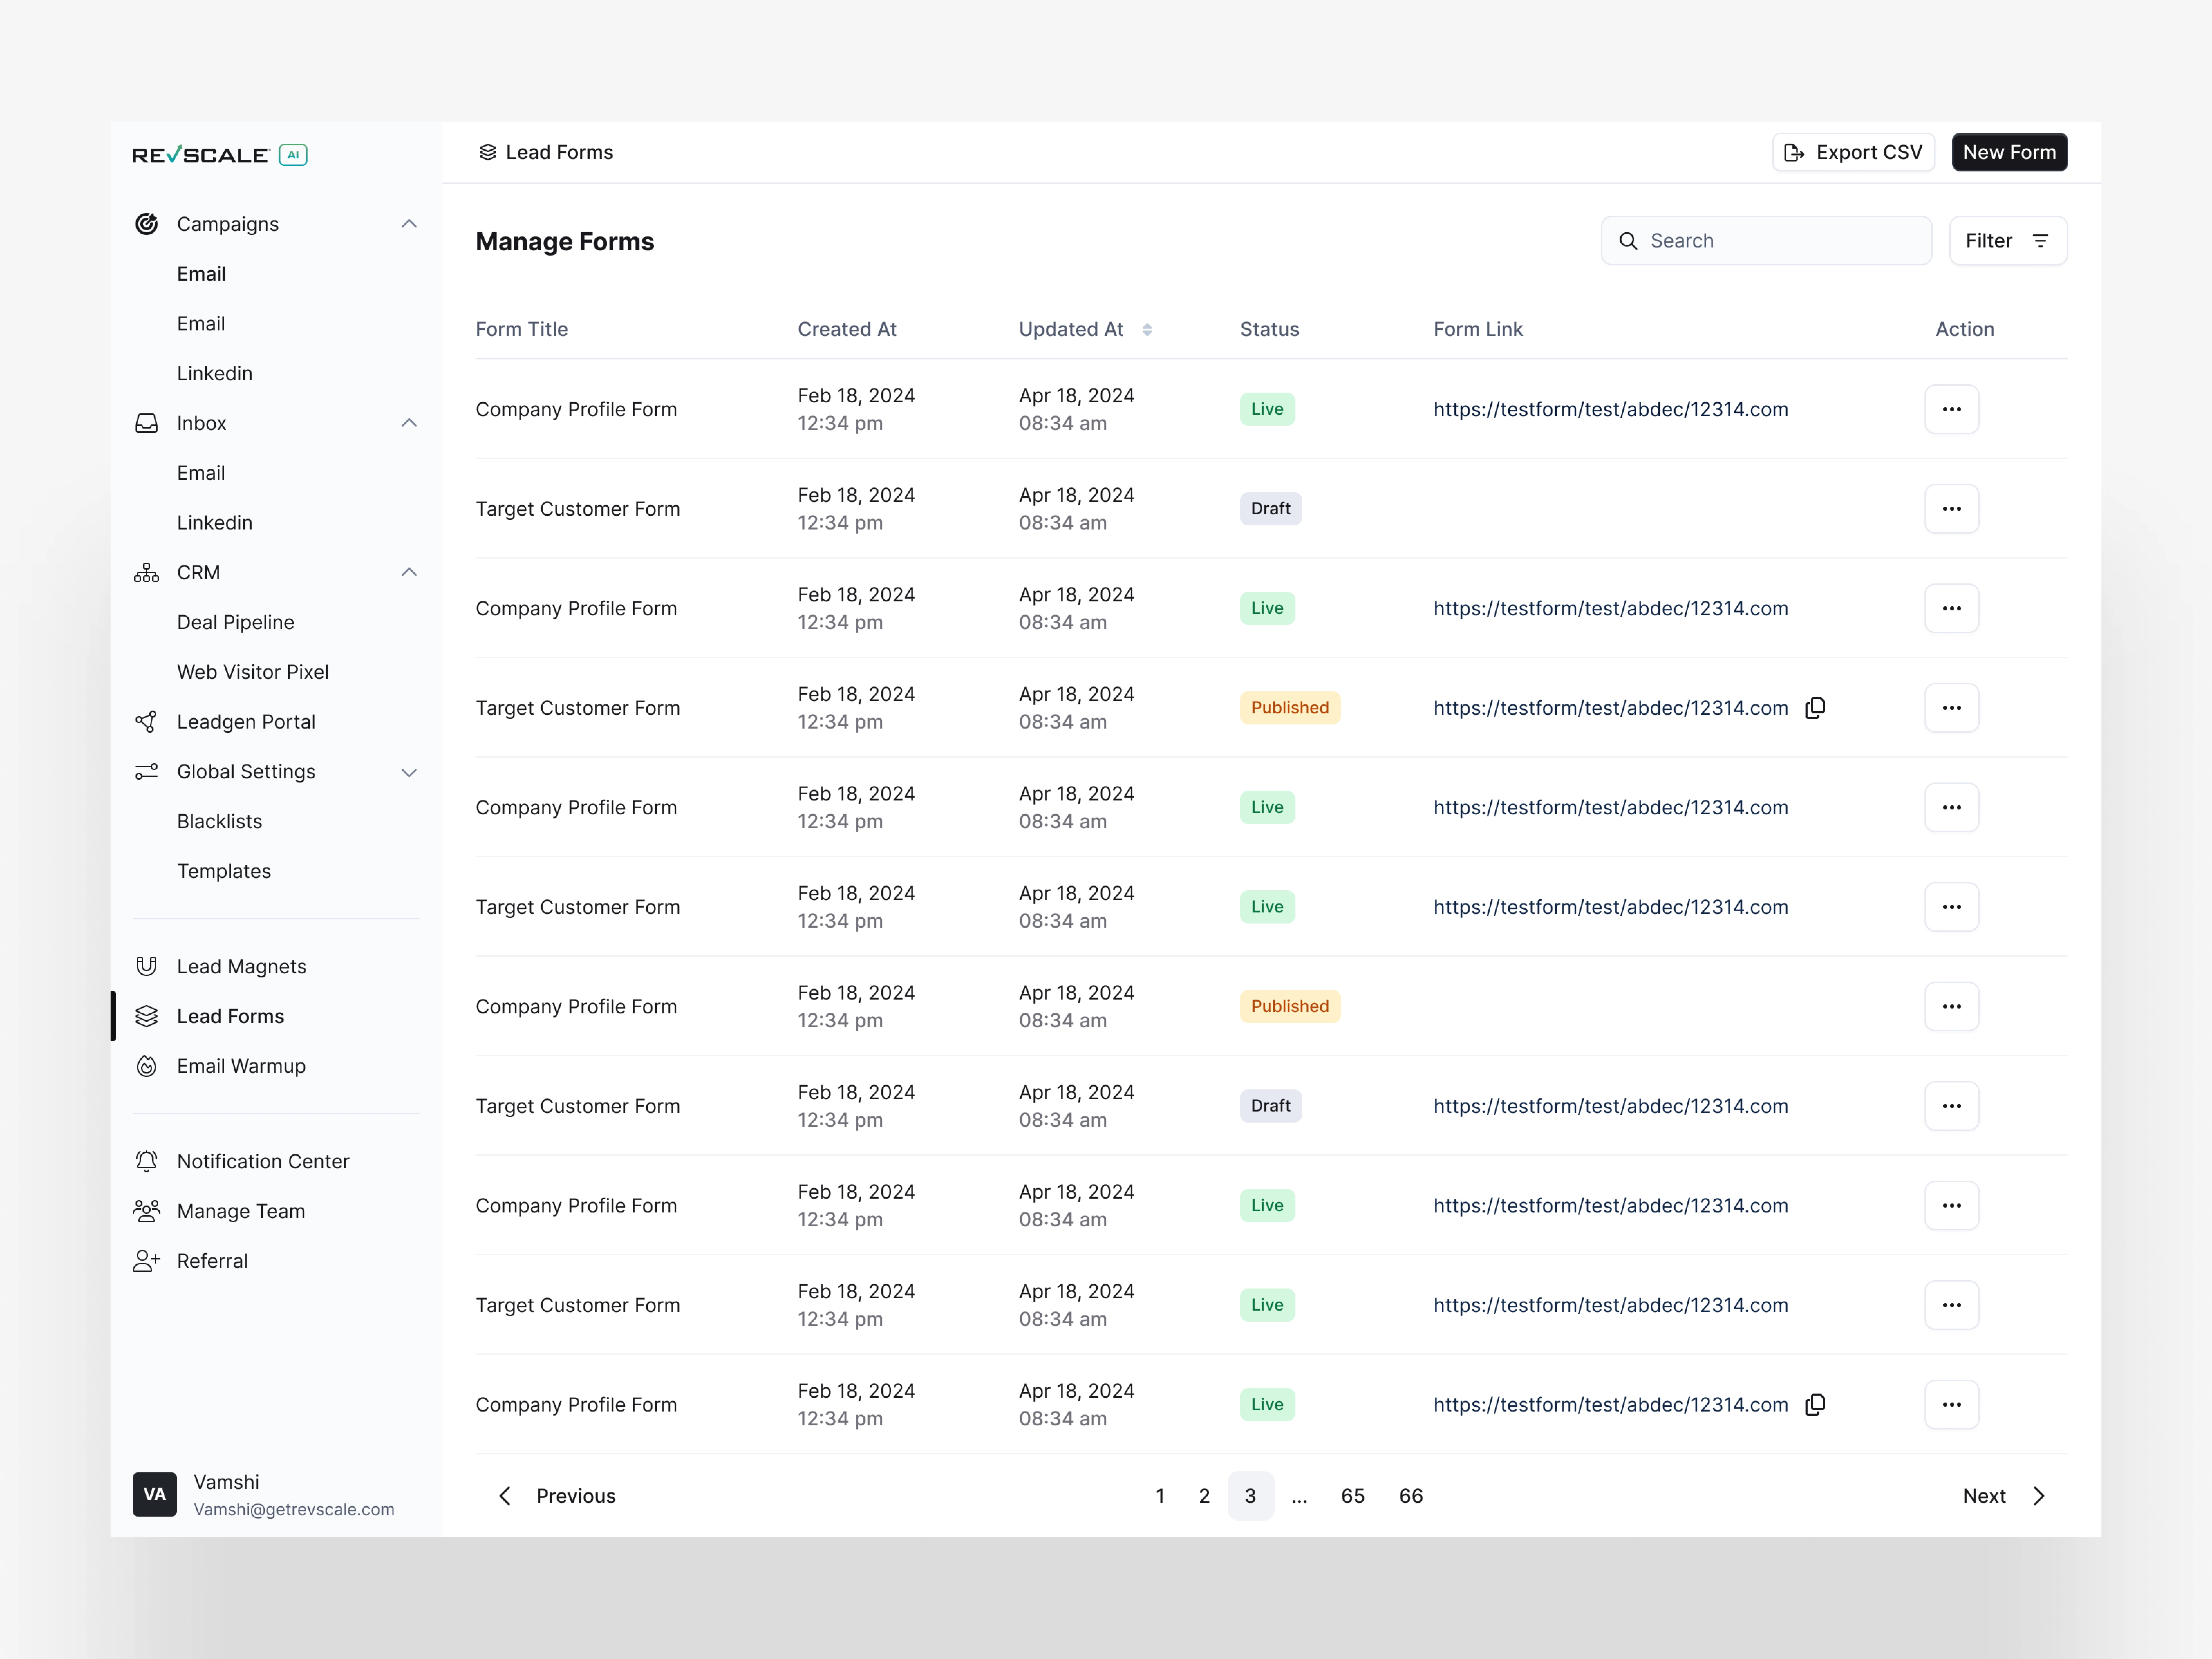Click the VA user avatar

[x=154, y=1494]
